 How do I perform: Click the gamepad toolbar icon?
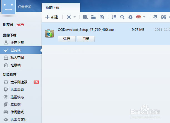point(164,17)
